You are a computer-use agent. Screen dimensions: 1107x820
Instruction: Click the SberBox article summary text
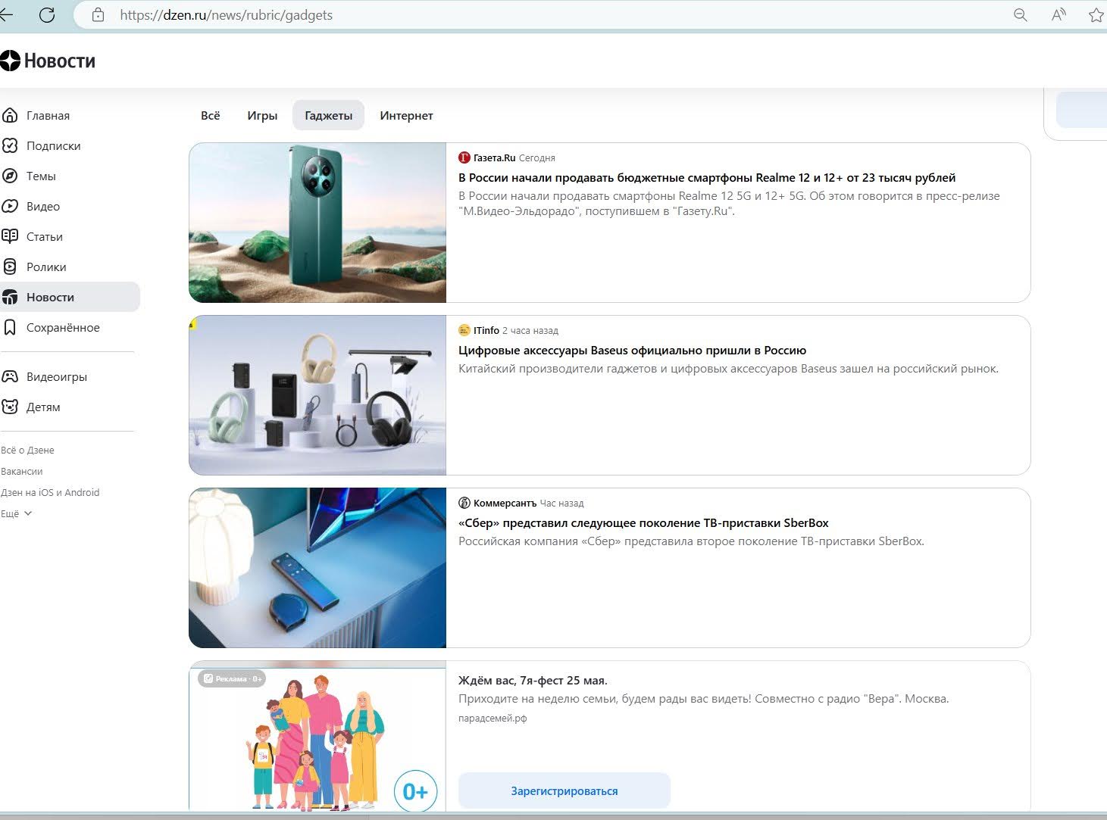[691, 541]
